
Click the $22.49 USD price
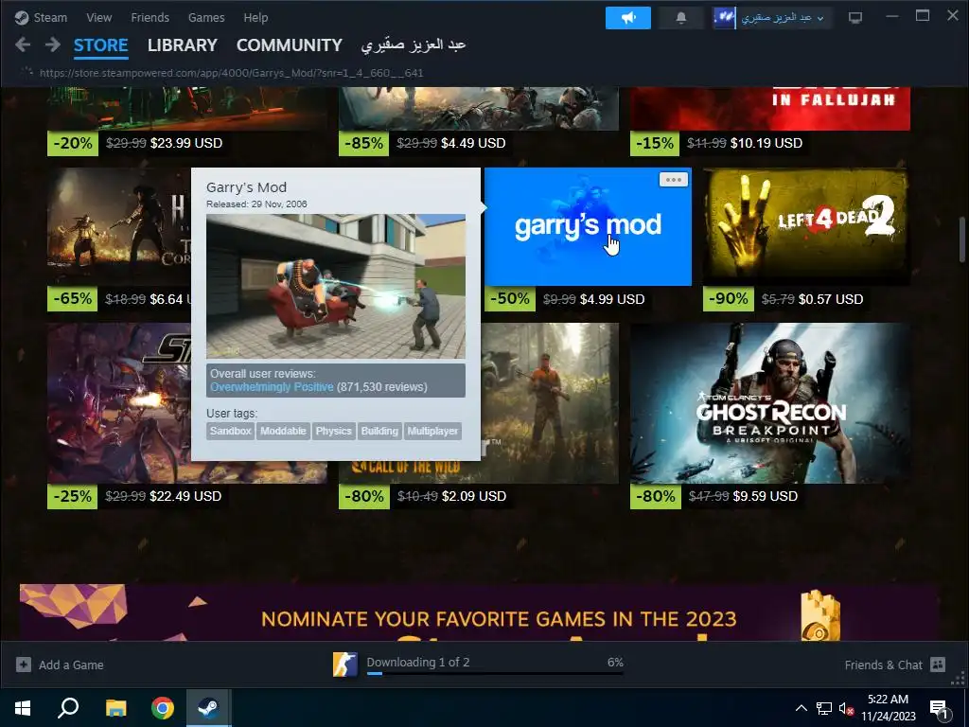coord(185,496)
